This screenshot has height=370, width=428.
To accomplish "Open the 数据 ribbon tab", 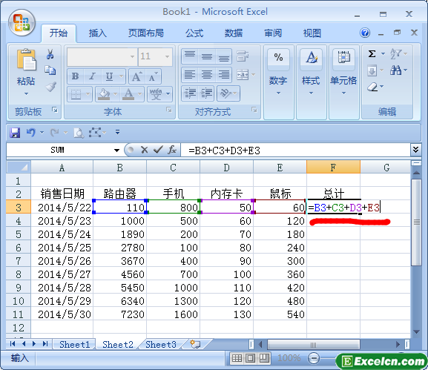I will (x=234, y=33).
